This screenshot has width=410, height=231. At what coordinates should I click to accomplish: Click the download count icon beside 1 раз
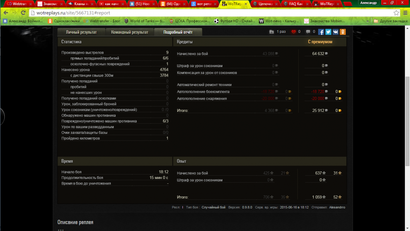click(272, 32)
